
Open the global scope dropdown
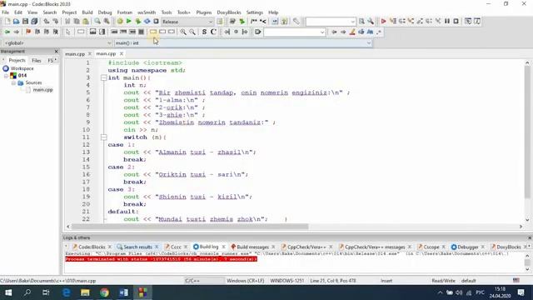[57, 43]
